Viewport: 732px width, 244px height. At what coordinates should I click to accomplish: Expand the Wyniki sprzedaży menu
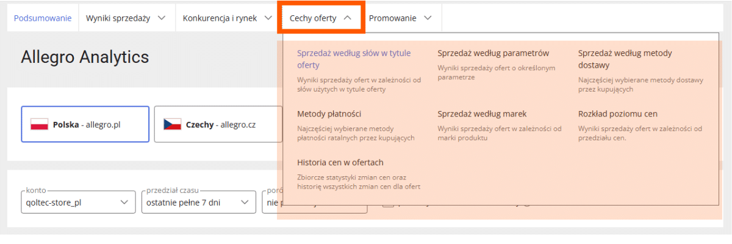126,18
